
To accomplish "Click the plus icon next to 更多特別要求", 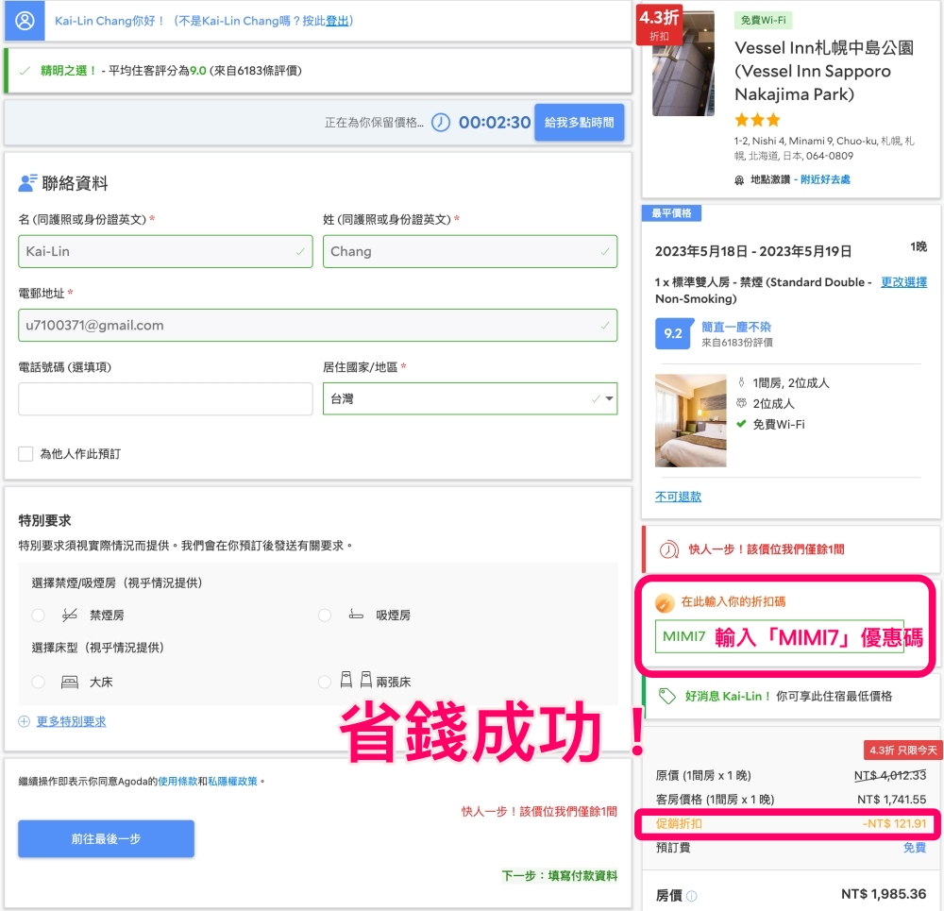I will coord(25,721).
